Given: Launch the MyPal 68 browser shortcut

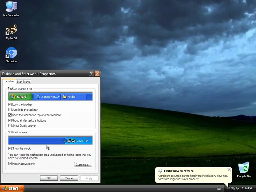Looking at the screenshot, I should coord(11,32).
